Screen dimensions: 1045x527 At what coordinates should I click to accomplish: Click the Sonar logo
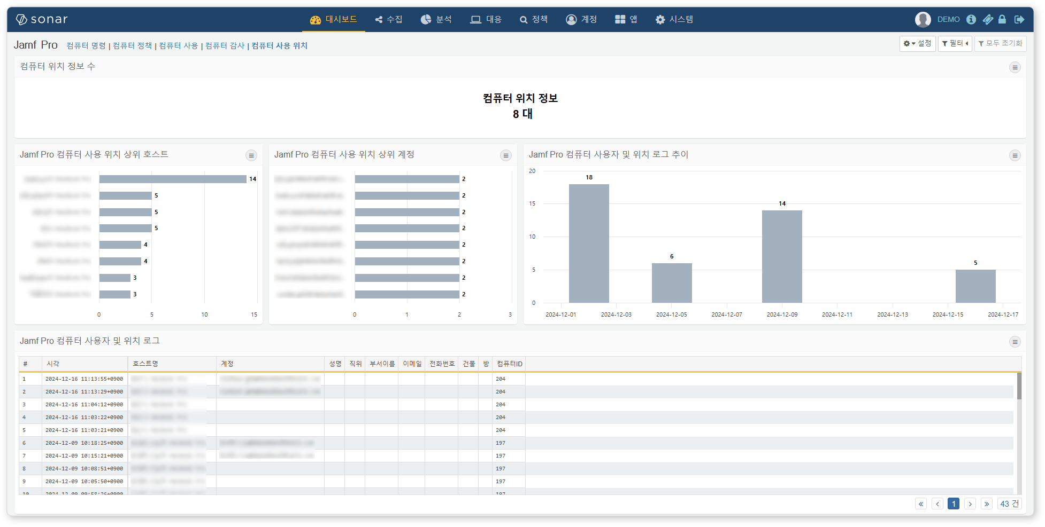(x=42, y=19)
